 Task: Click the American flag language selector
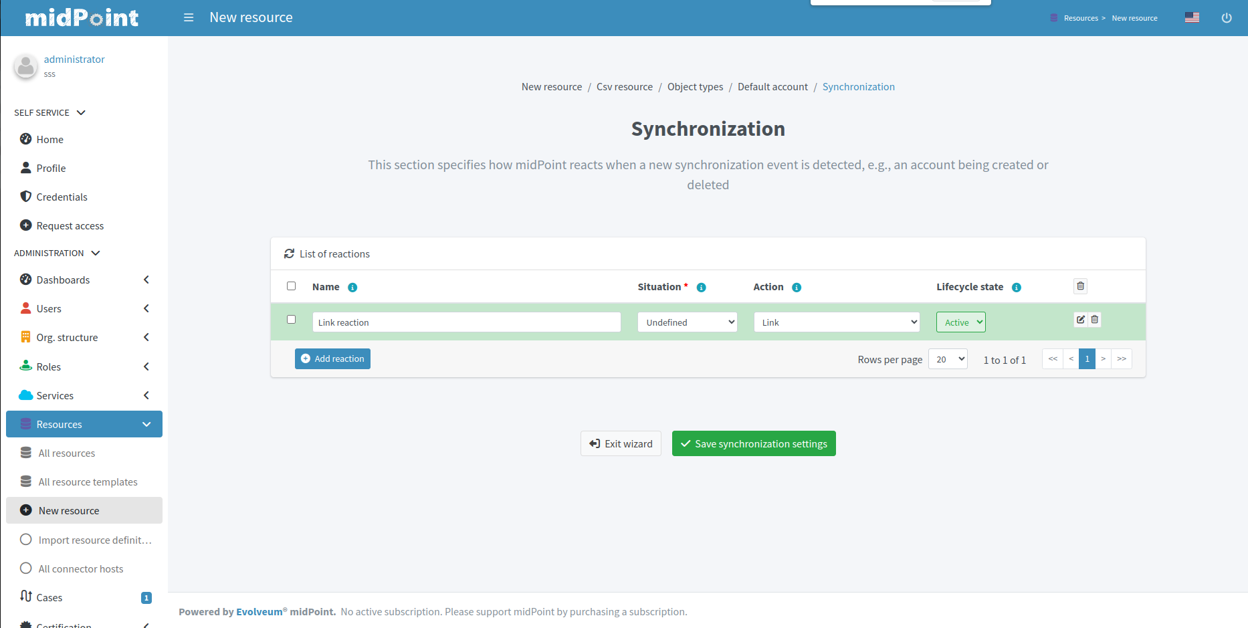1192,17
